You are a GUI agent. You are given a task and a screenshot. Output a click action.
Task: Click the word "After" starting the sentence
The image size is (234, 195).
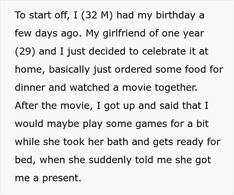pyautogui.click(x=27, y=106)
